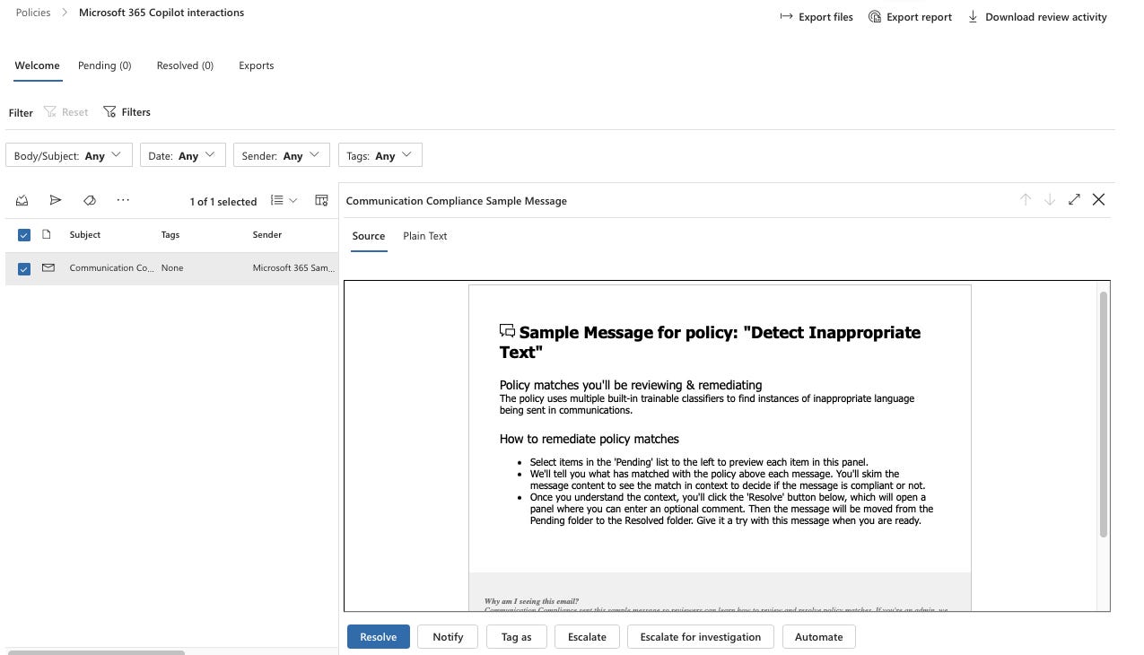Close the message preview pane
The image size is (1144, 655).
tap(1098, 200)
